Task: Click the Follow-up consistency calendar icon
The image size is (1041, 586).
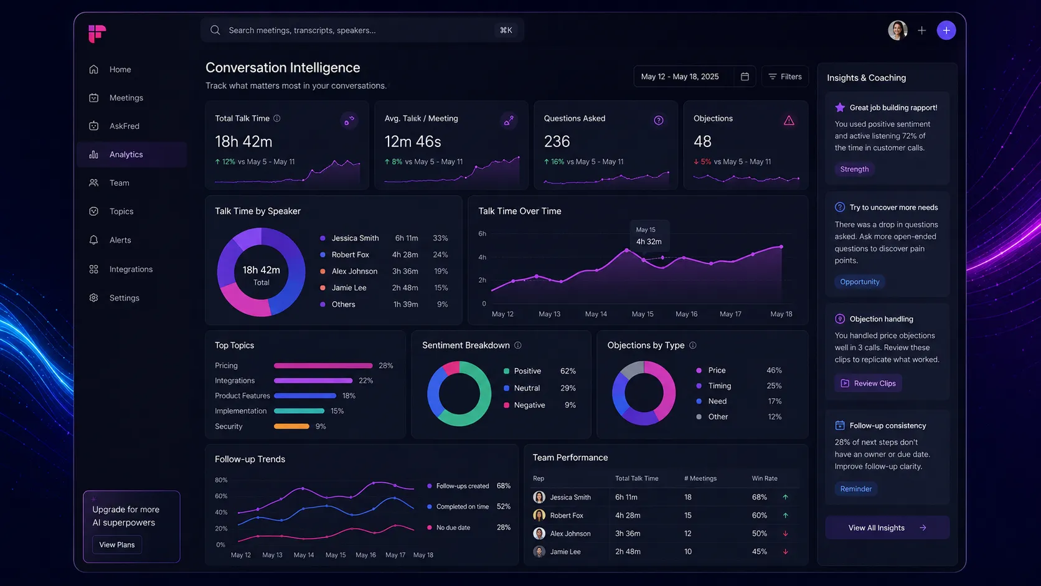Action: pyautogui.click(x=840, y=425)
